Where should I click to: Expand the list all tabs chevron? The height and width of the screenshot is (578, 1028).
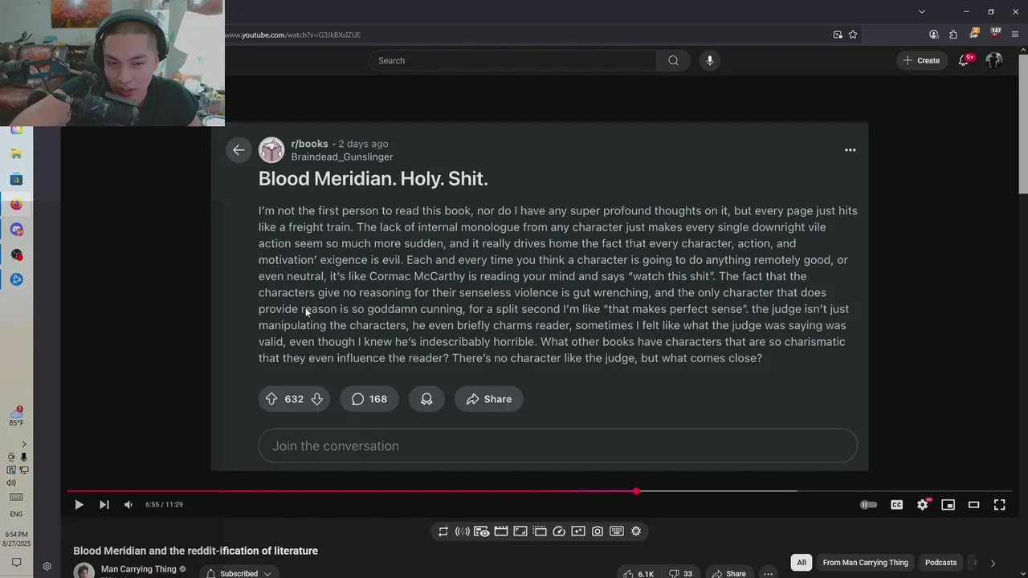pyautogui.click(x=922, y=11)
